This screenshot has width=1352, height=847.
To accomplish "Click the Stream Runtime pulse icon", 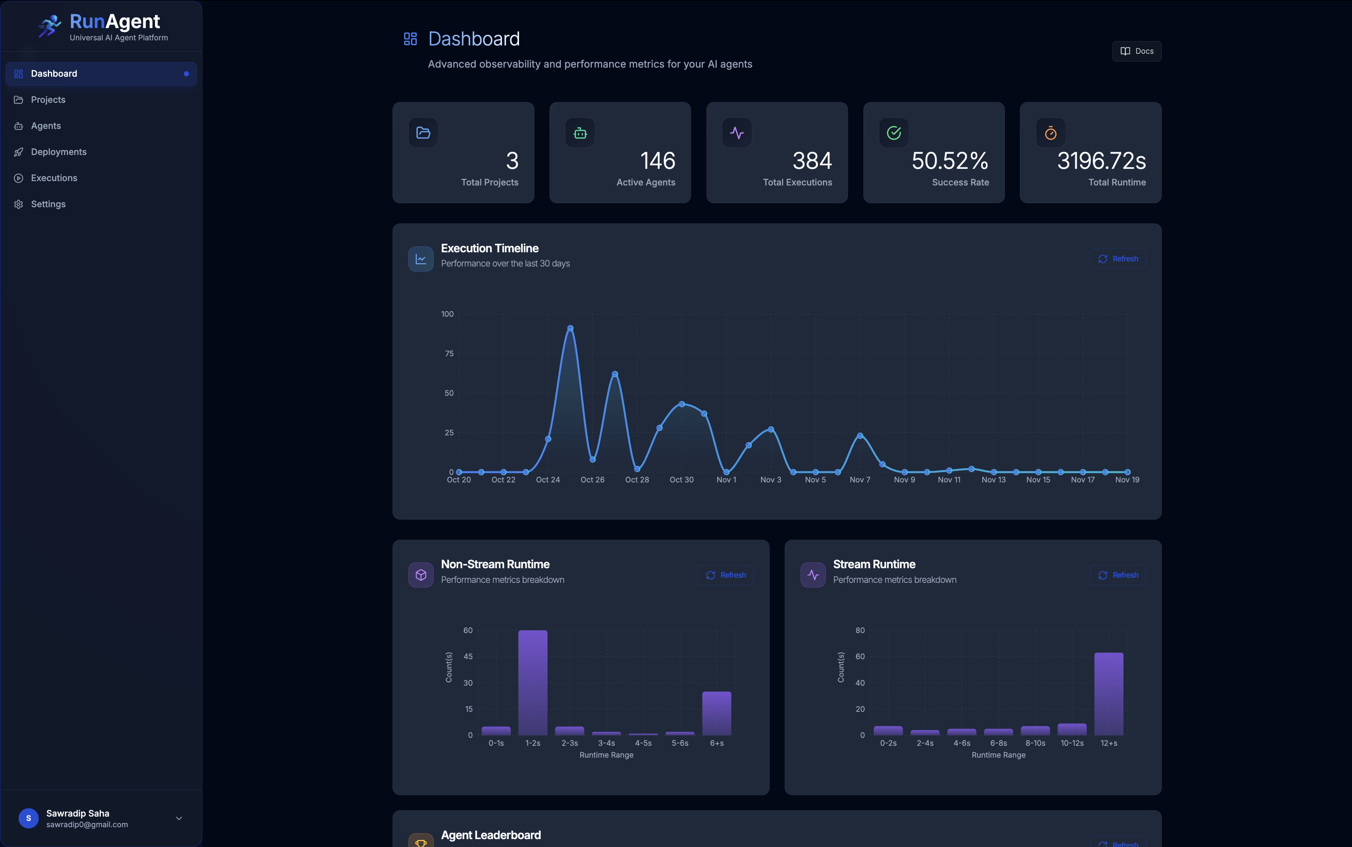I will click(x=813, y=575).
